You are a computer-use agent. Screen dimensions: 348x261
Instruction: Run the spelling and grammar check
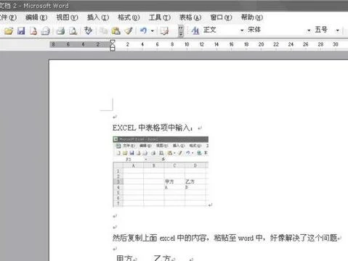tap(88, 30)
